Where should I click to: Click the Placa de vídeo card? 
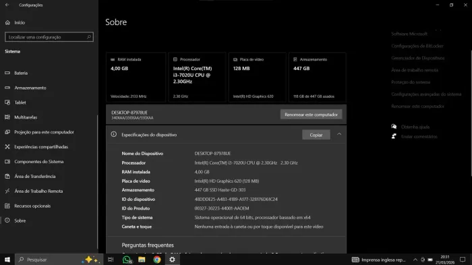(x=257, y=78)
